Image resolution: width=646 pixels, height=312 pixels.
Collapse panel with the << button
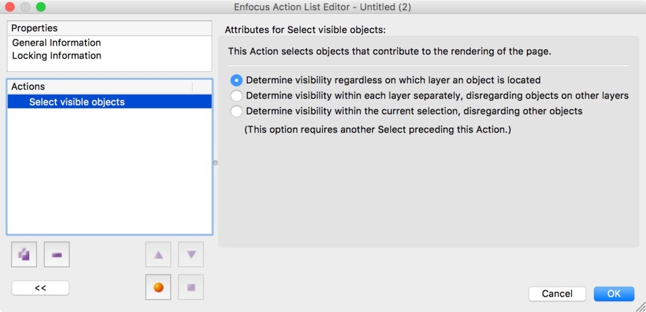[40, 288]
